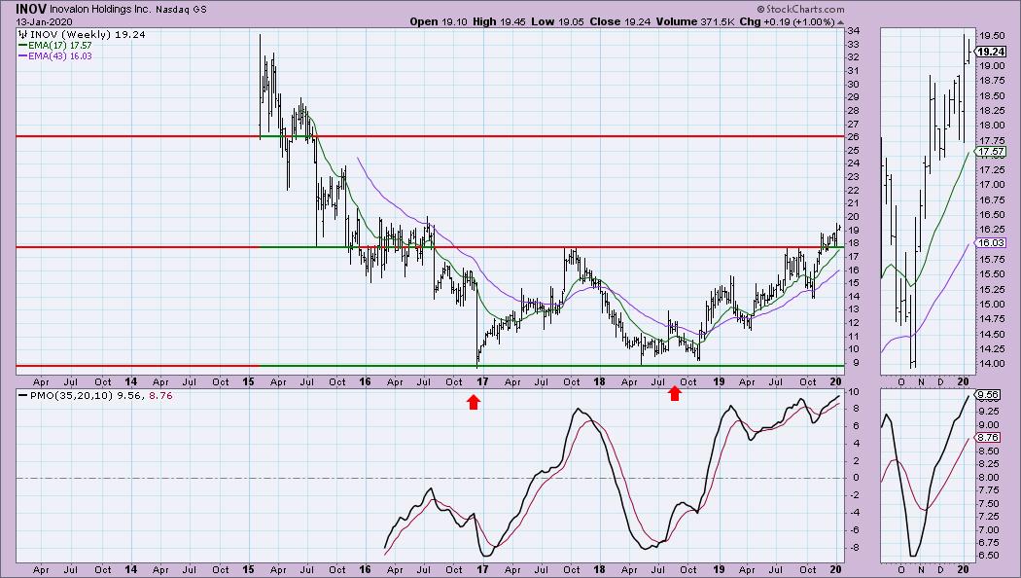Click the 16.03 EMA tag in zoom panel
The image size is (1021, 578).
click(x=992, y=242)
